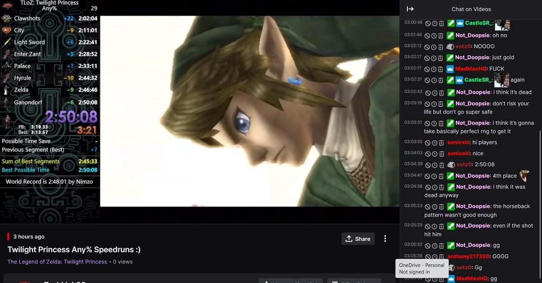Timeout MadMaxHQ with the clock icon
542x283 pixels.
click(434, 69)
